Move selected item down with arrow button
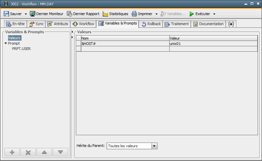This screenshot has height=161, width=262. (60, 152)
